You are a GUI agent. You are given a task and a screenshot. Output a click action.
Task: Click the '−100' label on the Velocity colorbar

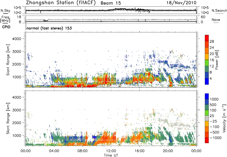pyautogui.click(x=214, y=127)
